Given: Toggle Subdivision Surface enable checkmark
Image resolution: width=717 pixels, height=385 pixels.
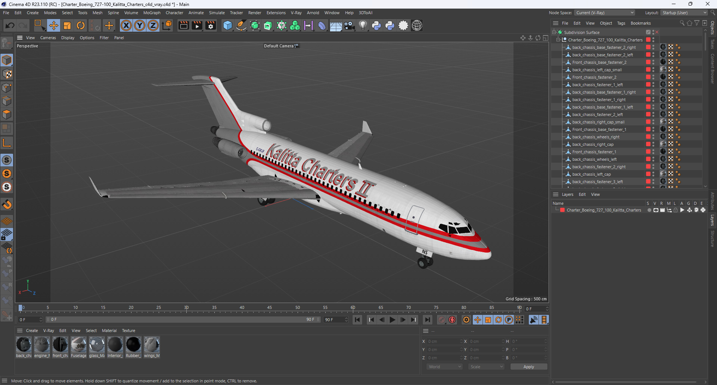Looking at the screenshot, I should (x=648, y=32).
